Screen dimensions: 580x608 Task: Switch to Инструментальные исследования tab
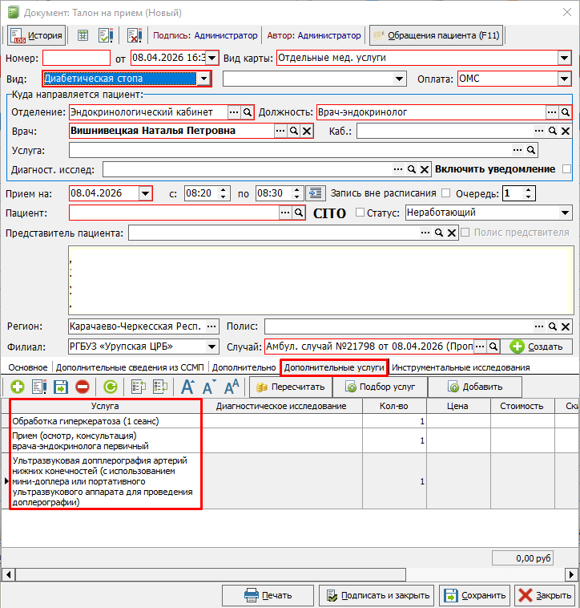[x=461, y=367]
